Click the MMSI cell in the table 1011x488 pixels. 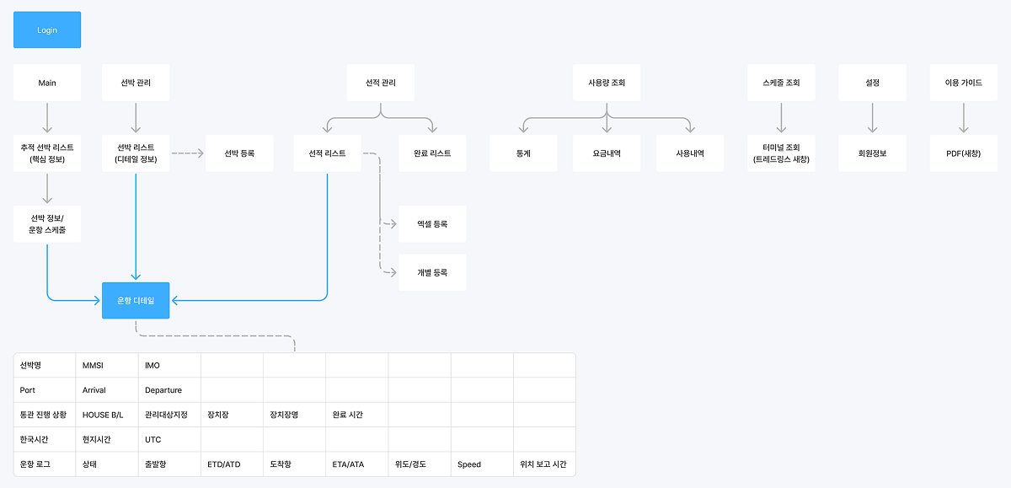[x=107, y=365]
